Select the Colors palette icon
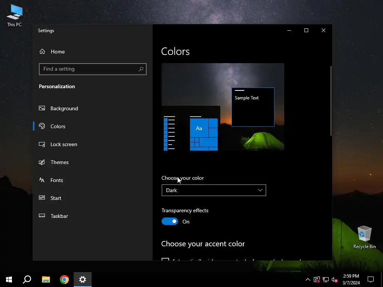This screenshot has height=287, width=383. tap(42, 126)
